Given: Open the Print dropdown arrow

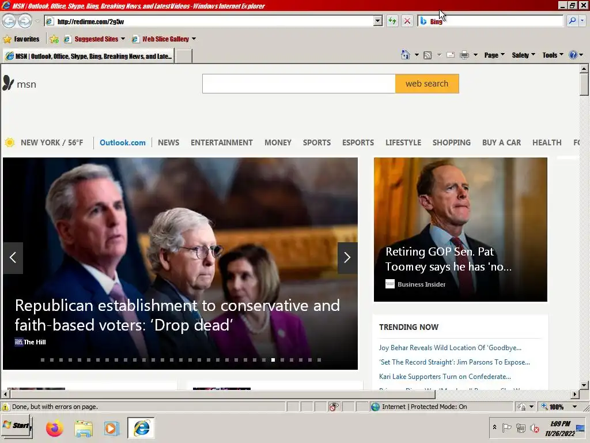Looking at the screenshot, I should tap(475, 55).
